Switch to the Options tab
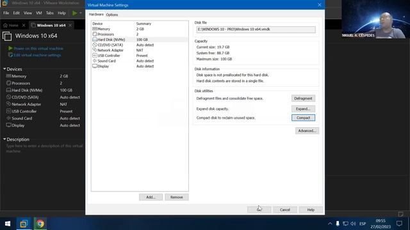This screenshot has width=410, height=230. pyautogui.click(x=112, y=15)
